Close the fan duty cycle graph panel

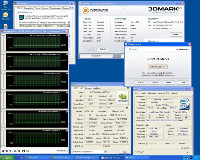[67, 131]
